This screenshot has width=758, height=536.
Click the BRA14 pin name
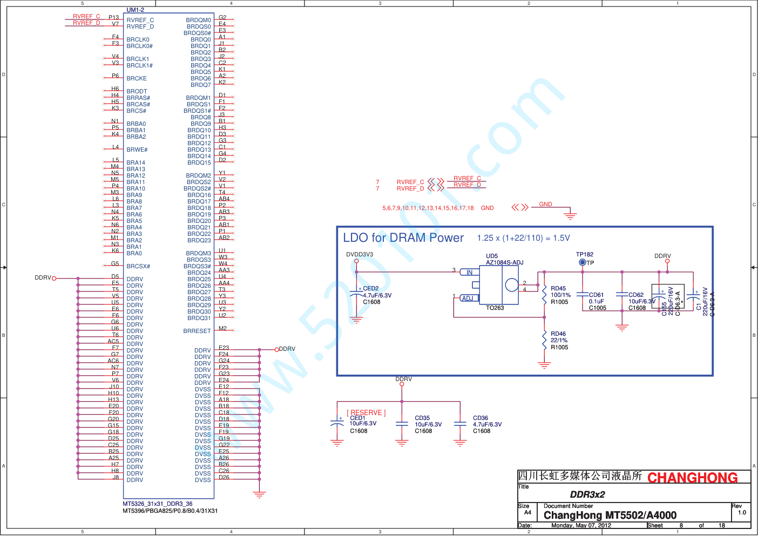pos(136,163)
